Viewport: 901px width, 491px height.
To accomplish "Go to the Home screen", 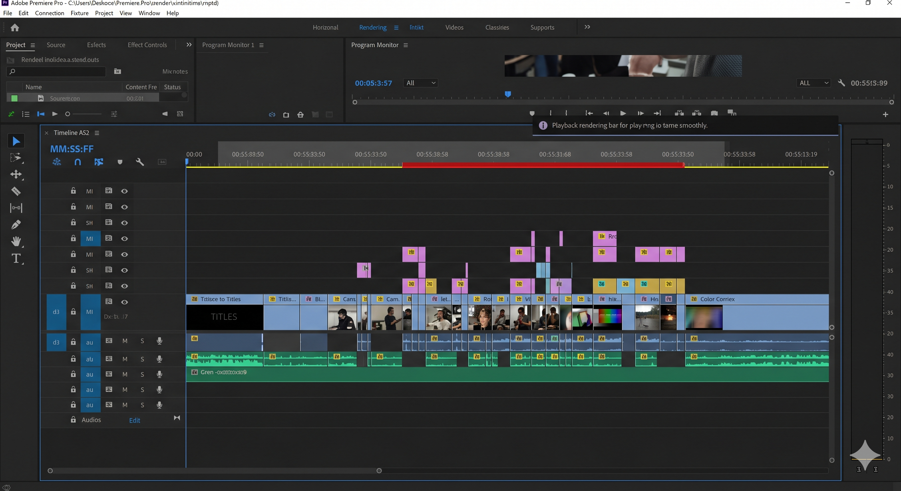I will [15, 27].
